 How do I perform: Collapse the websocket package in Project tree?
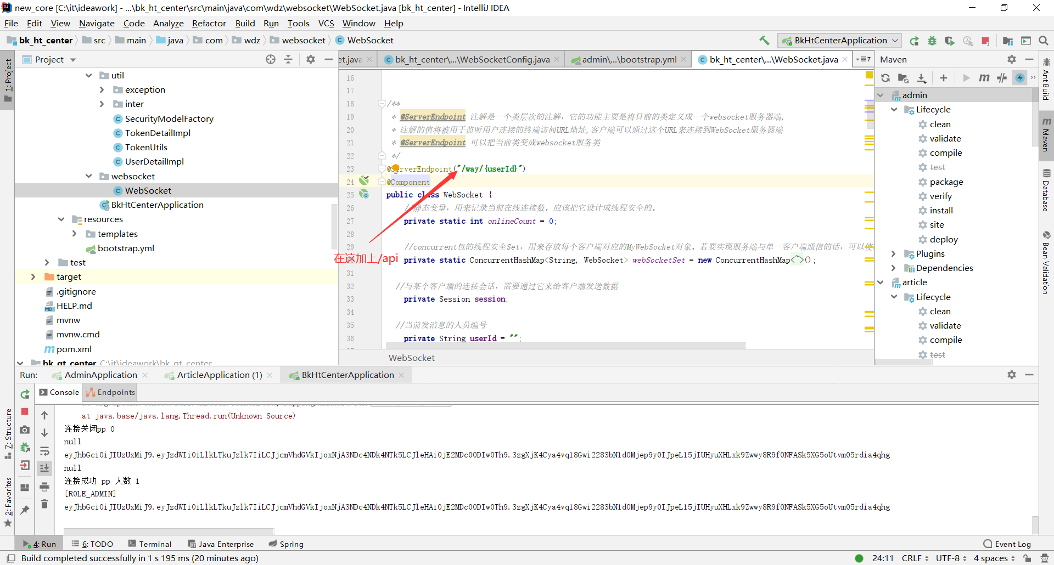click(88, 176)
